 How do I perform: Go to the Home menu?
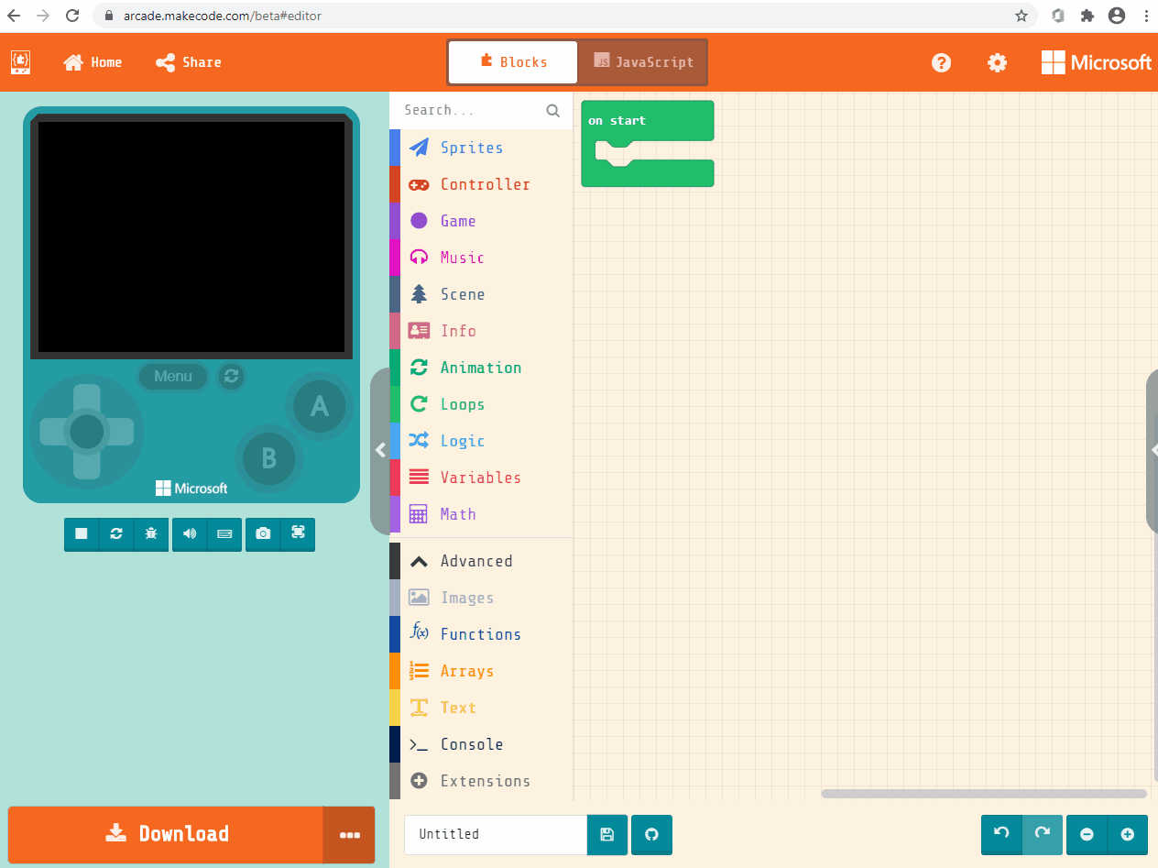(93, 61)
